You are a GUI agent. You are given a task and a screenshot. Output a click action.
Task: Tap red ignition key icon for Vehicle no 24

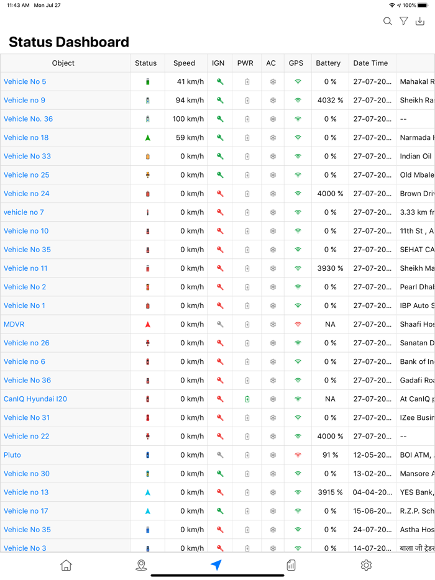tap(220, 194)
